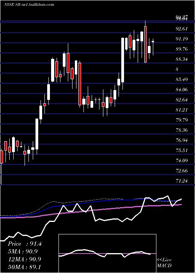Click the 89.76 price axis label

pyautogui.click(x=182, y=49)
